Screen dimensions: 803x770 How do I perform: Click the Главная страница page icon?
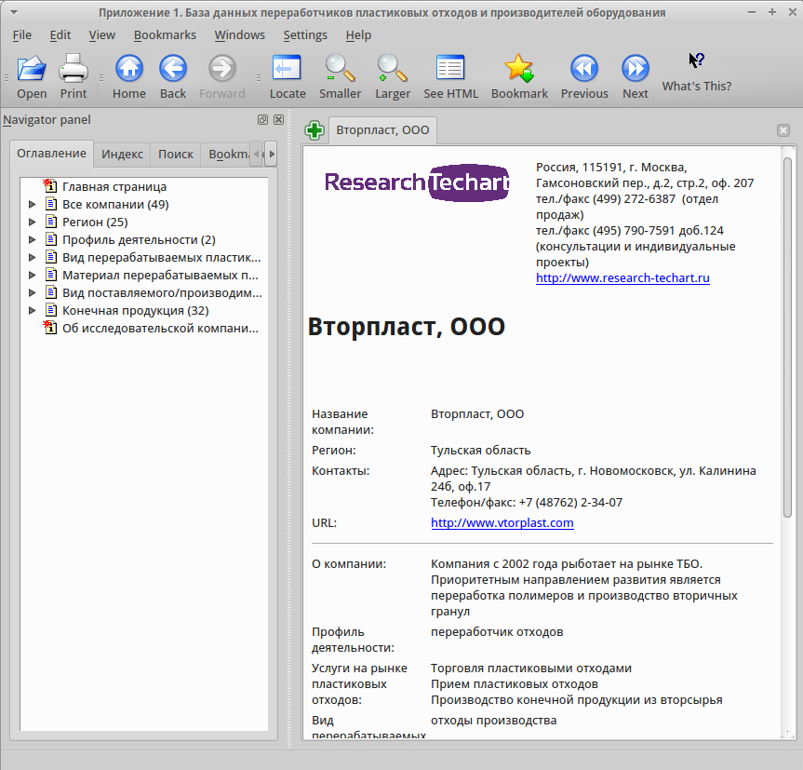coord(50,186)
